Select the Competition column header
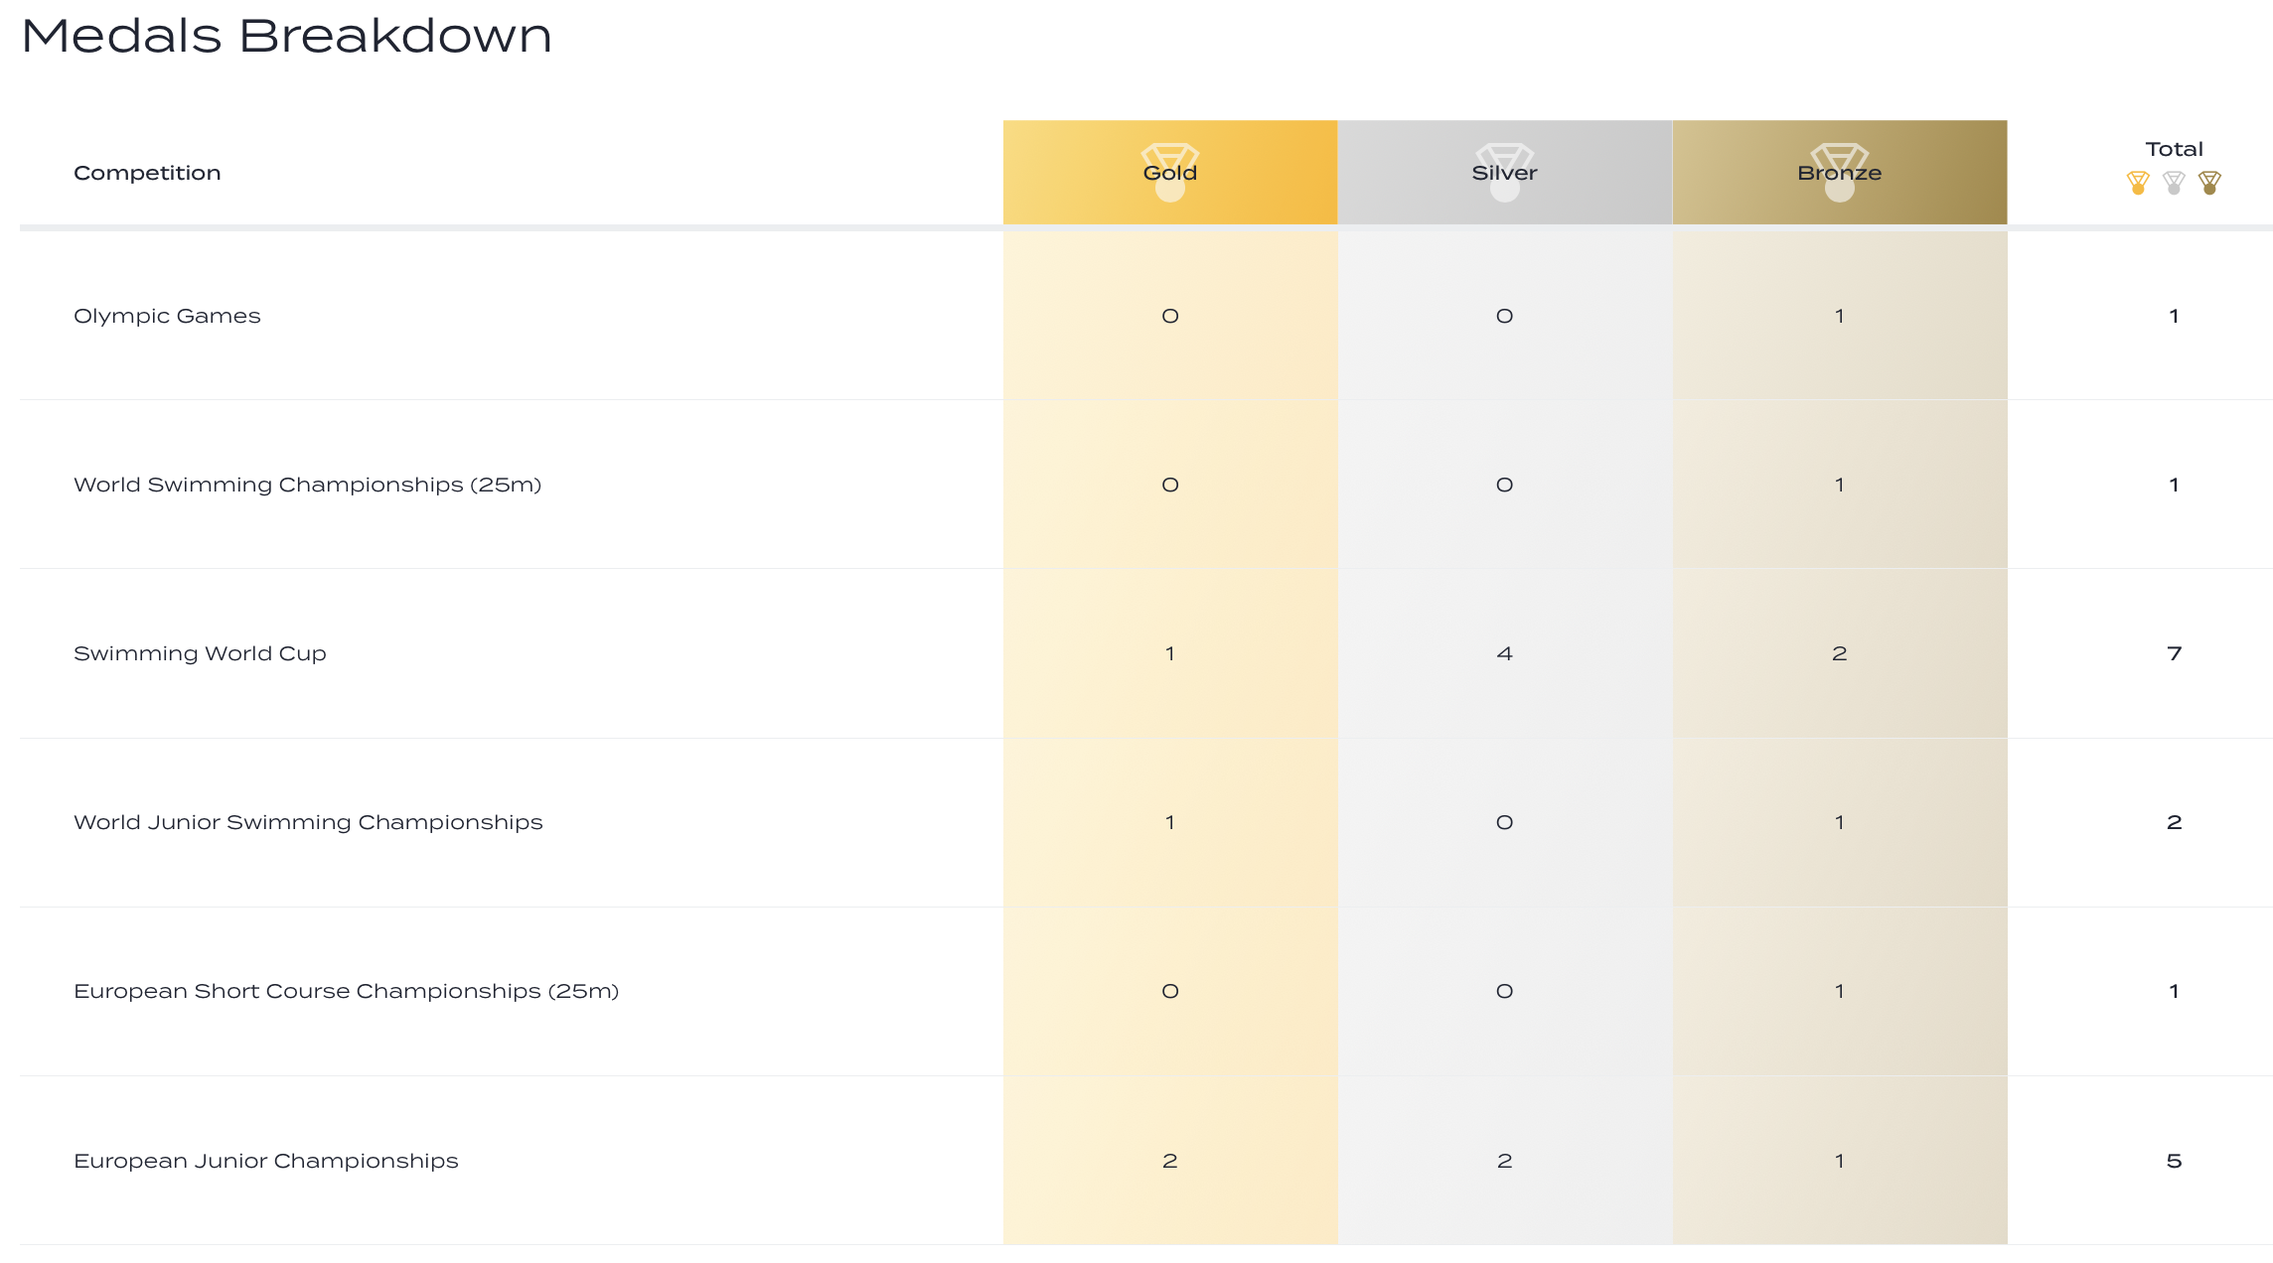This screenshot has height=1263, width=2273. pos(147,173)
